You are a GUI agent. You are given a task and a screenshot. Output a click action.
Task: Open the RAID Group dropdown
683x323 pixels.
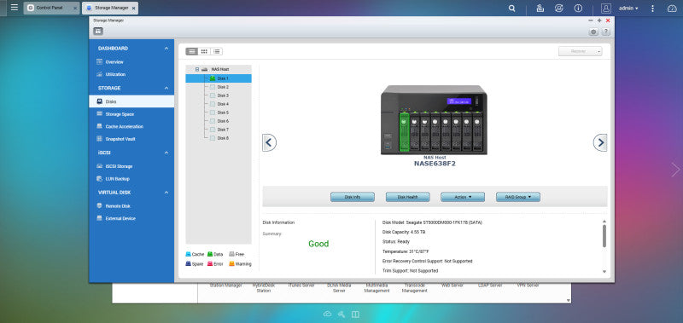[518, 197]
